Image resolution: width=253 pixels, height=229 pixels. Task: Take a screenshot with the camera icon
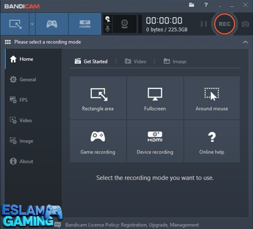click(245, 24)
